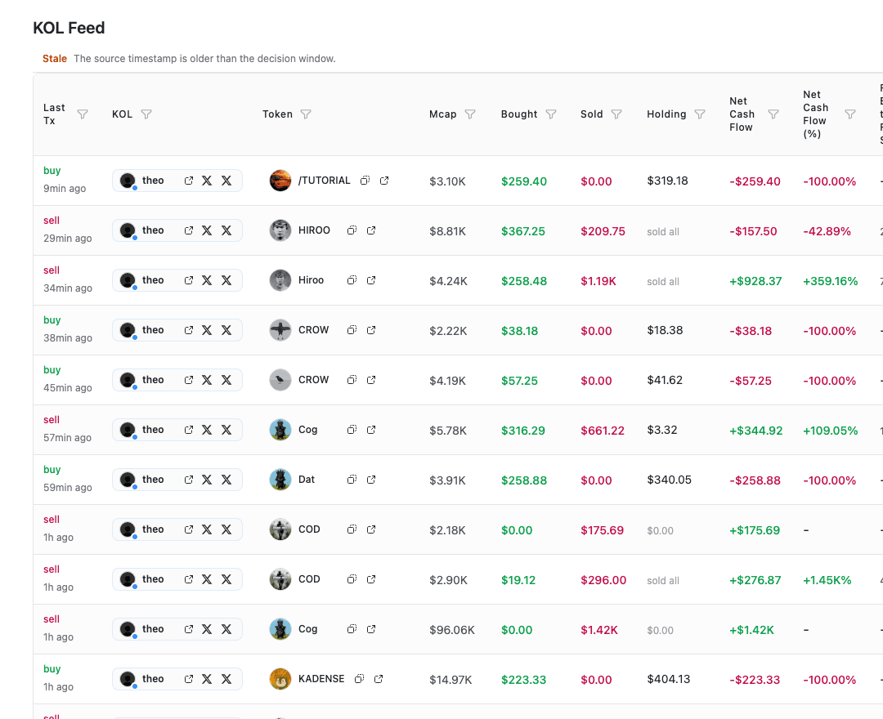Copy the KADENSE token address
Viewport: 883px width, 719px height.
[359, 679]
